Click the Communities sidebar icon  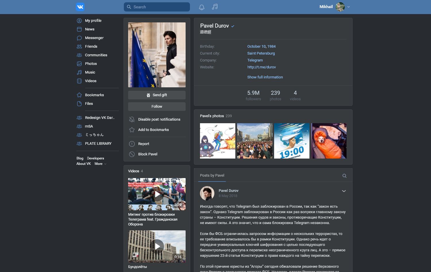coord(79,55)
